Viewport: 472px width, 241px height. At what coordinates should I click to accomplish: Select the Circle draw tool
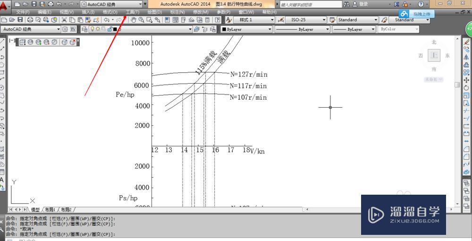pos(2,88)
